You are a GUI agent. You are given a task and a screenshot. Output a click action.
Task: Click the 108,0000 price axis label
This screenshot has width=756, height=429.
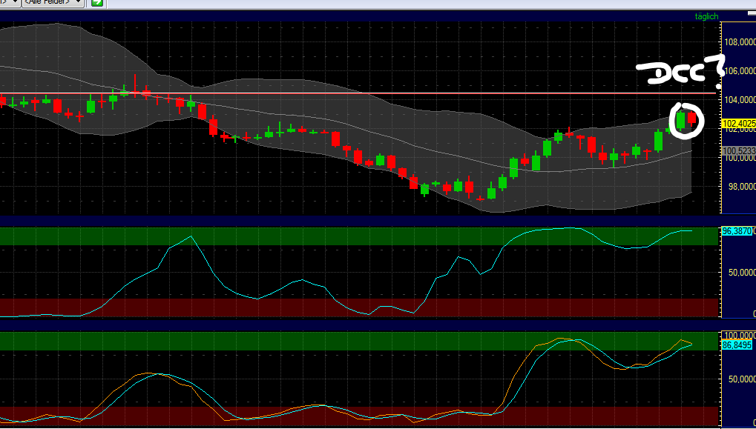pos(737,43)
